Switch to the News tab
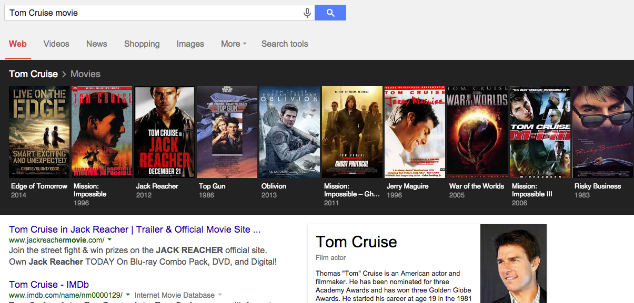This screenshot has width=634, height=303. [x=97, y=44]
